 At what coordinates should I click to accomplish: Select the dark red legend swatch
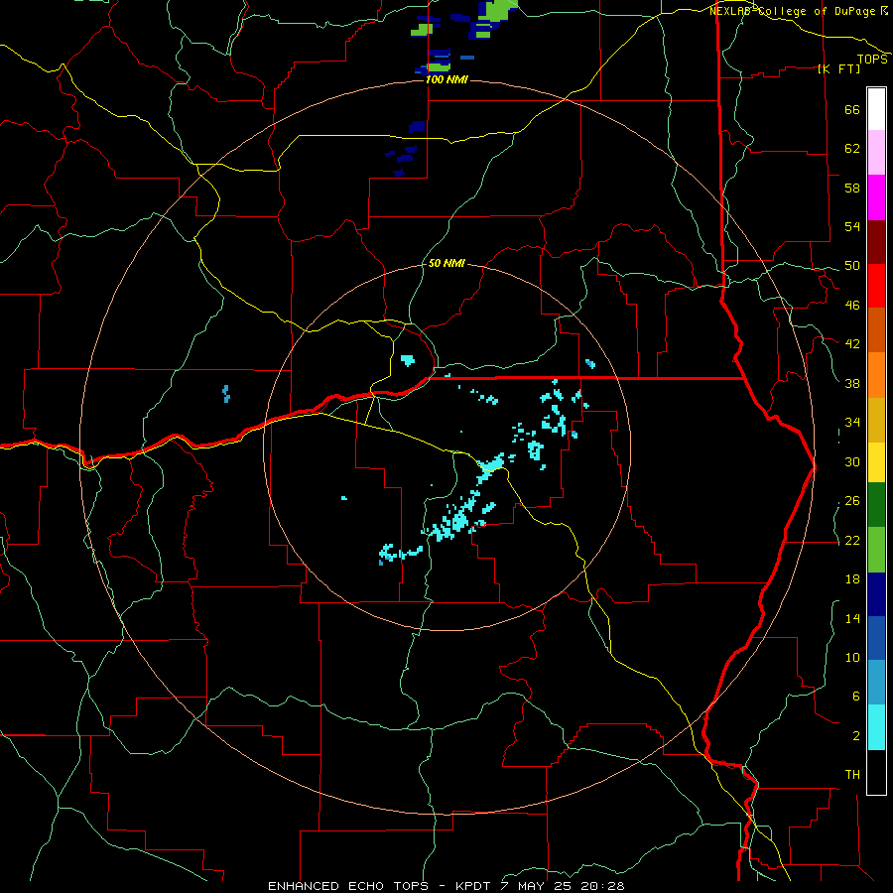876,242
